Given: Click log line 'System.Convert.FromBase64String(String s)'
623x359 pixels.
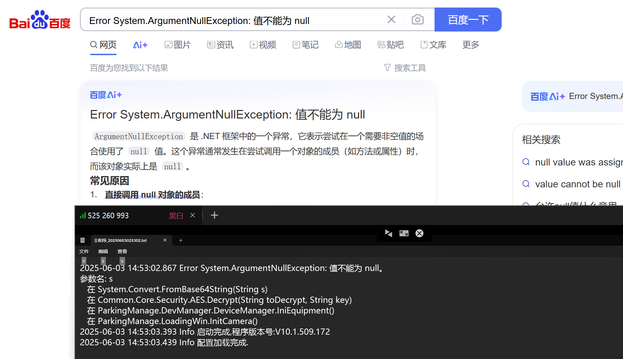Looking at the screenshot, I should point(177,289).
